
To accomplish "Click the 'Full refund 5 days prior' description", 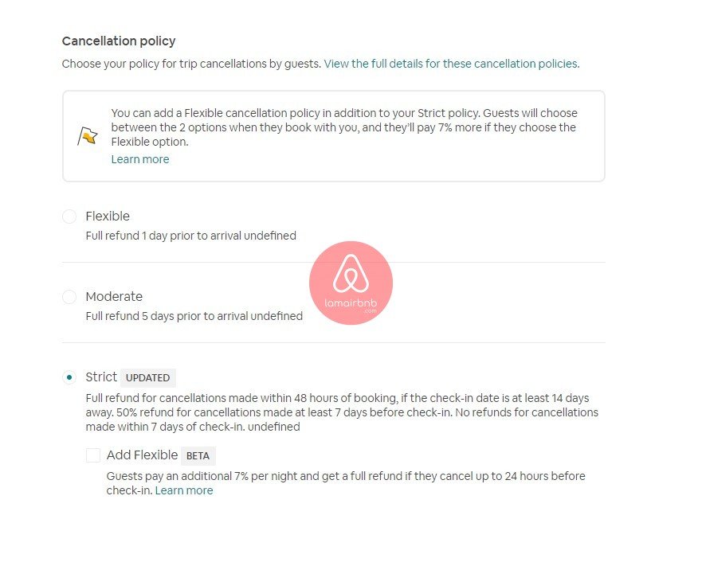I will click(x=194, y=316).
